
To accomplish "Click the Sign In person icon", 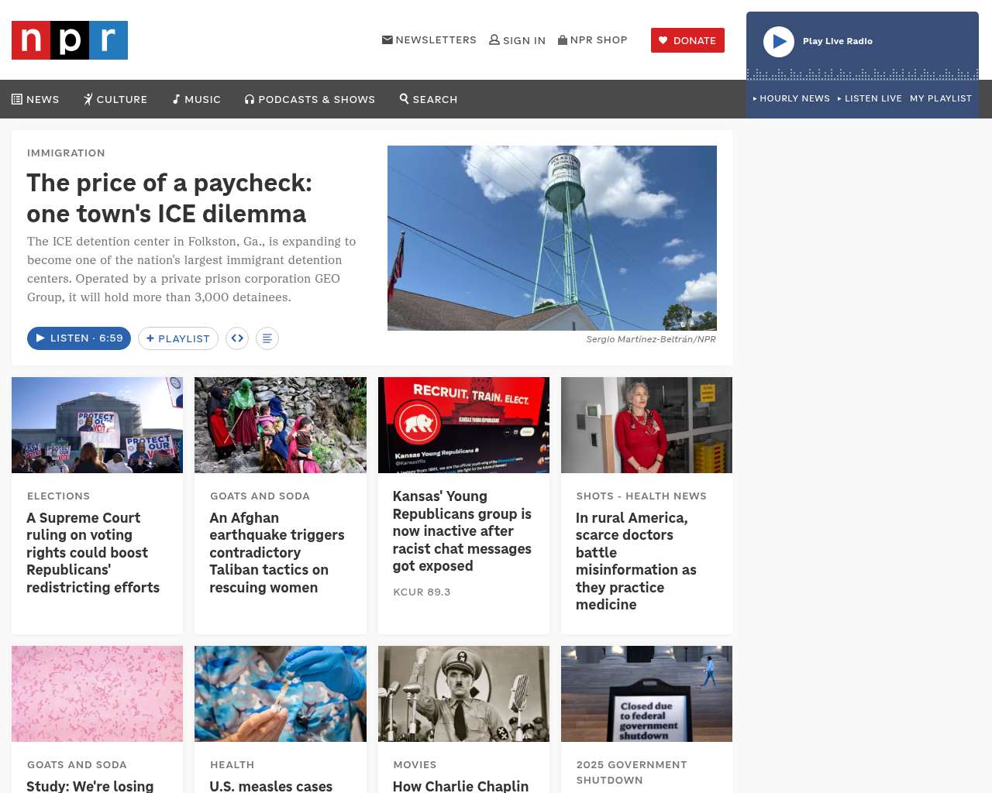I will 494,39.
